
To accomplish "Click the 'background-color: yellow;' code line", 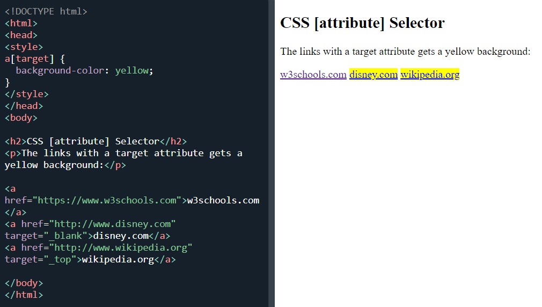I will (x=84, y=70).
